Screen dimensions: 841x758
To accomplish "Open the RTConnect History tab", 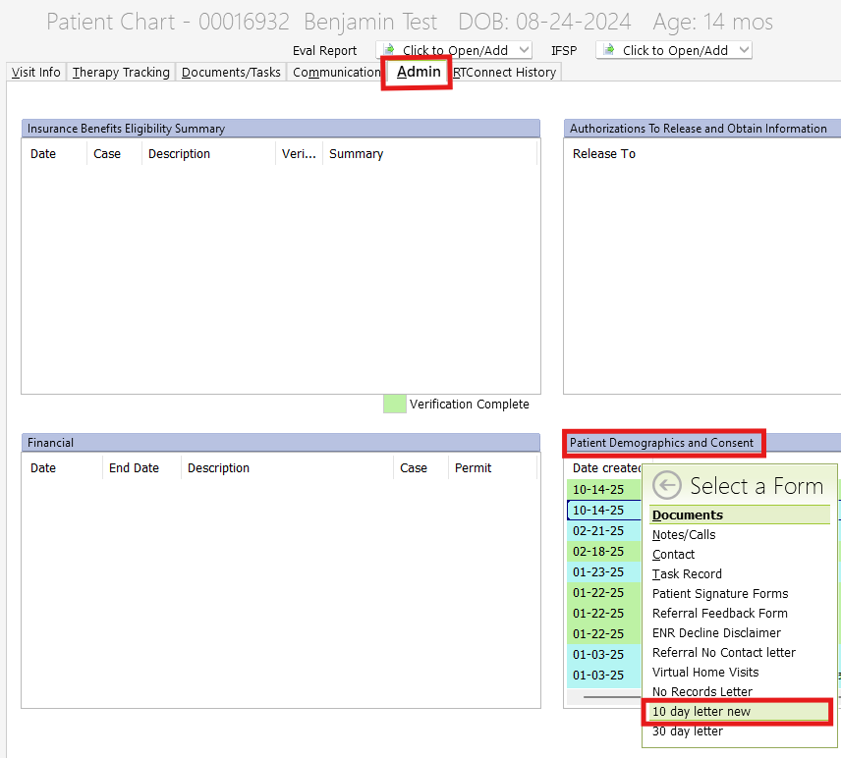I will [505, 73].
